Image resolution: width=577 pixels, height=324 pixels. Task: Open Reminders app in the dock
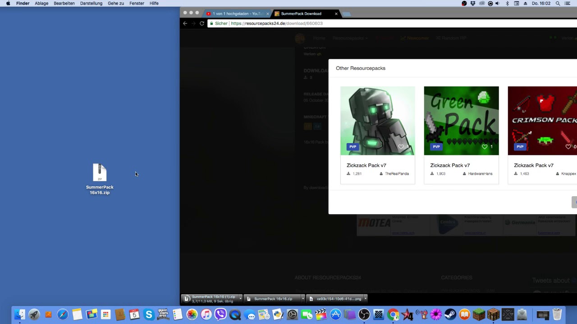point(178,315)
